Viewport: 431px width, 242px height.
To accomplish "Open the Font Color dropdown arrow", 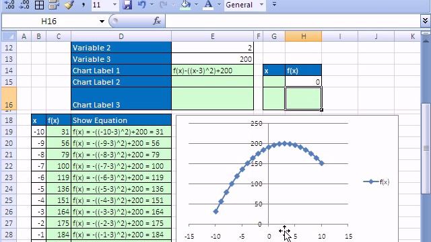I will pos(219,5).
